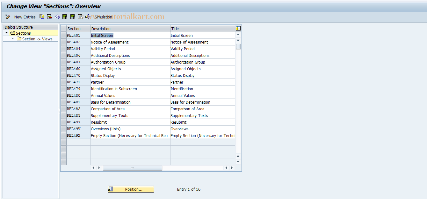Select row marker for REL402
Image resolution: width=427 pixels, height=199 pixels.
64,42
